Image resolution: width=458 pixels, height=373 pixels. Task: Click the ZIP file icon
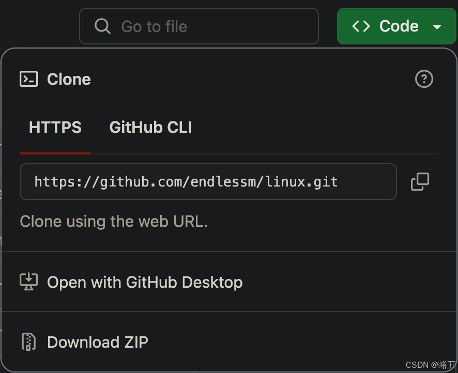tap(28, 341)
